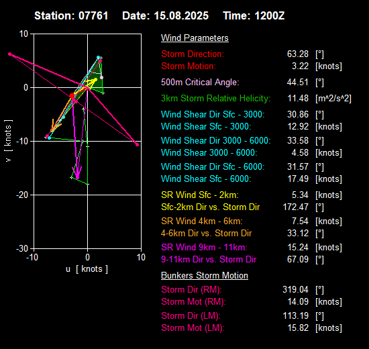
Task: Click the pink Bunkers marker at lower-right hodograph end
Action: coord(137,144)
